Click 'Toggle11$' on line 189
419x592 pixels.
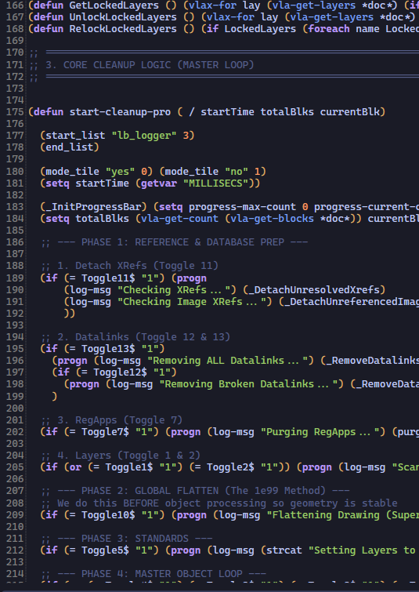point(108,278)
